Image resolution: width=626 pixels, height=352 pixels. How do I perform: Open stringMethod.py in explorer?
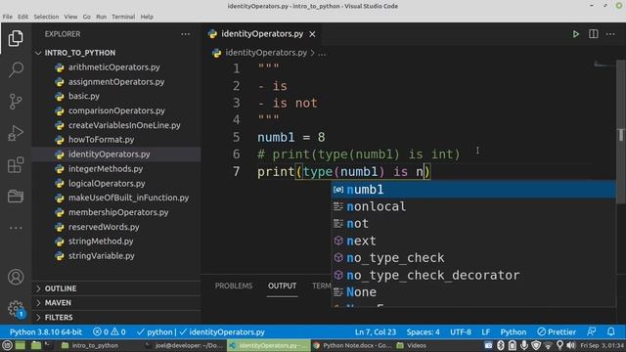101,242
